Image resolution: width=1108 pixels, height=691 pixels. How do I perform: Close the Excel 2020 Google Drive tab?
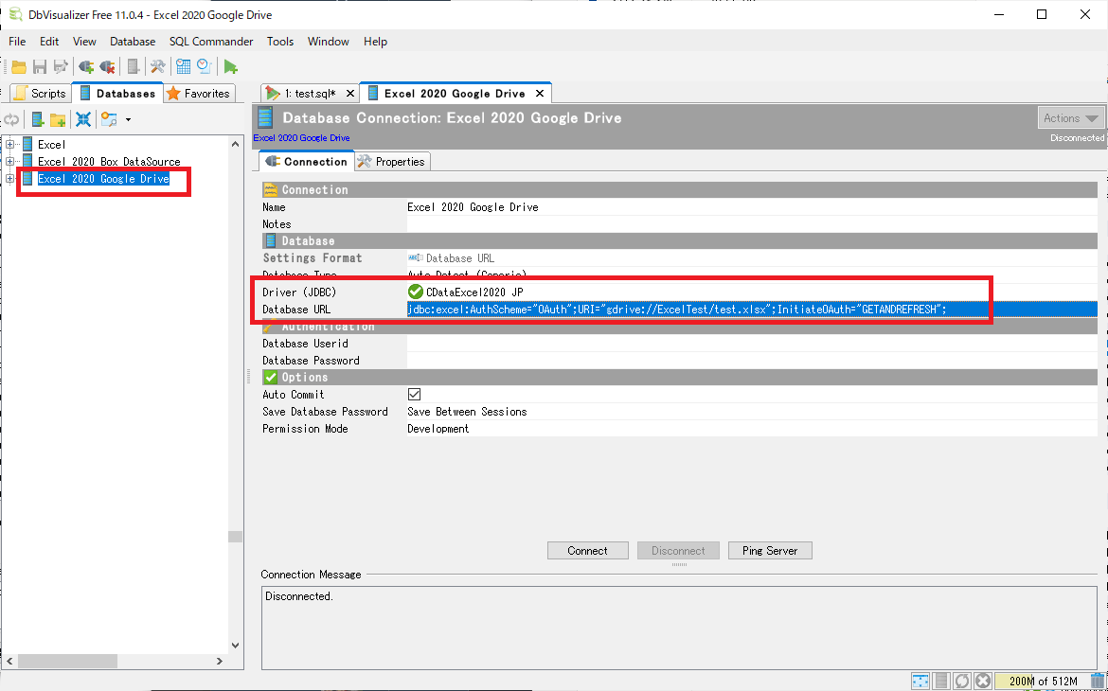[x=539, y=94]
